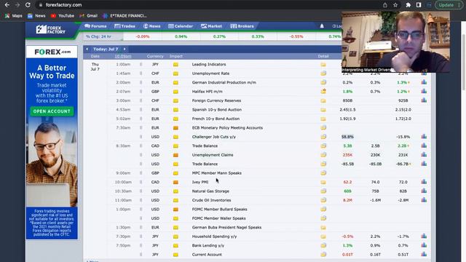The image size is (466, 262).
Task: Click the Spanish 10-y Bond Auction event
Action: click(217, 110)
